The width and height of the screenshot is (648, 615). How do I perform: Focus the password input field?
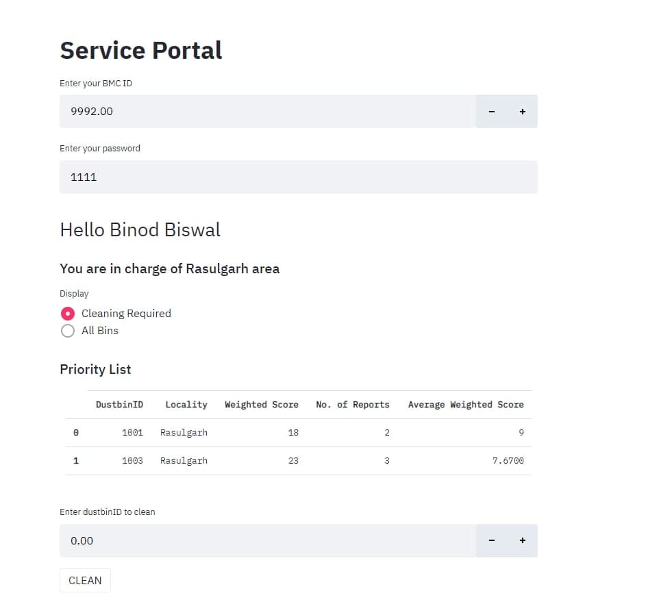tap(299, 177)
